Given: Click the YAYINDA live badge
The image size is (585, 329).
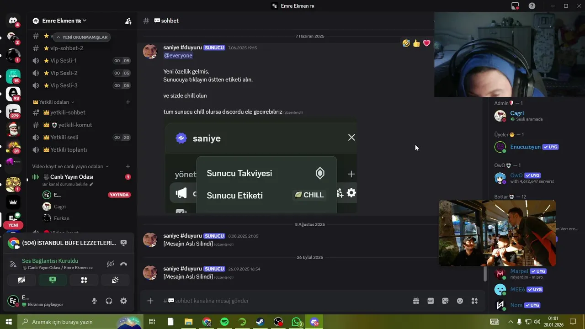Looking at the screenshot, I should click(x=119, y=195).
